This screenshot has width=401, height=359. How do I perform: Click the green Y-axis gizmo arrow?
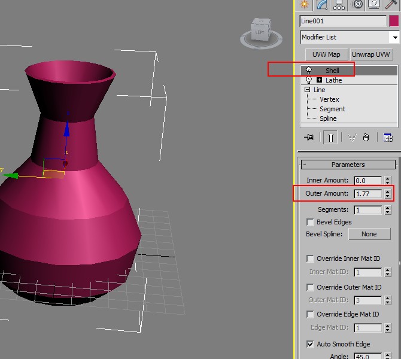11,176
